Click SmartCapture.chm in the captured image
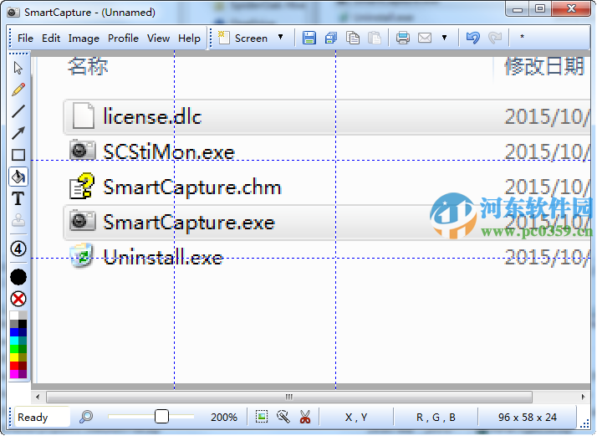The image size is (597, 436). point(192,187)
